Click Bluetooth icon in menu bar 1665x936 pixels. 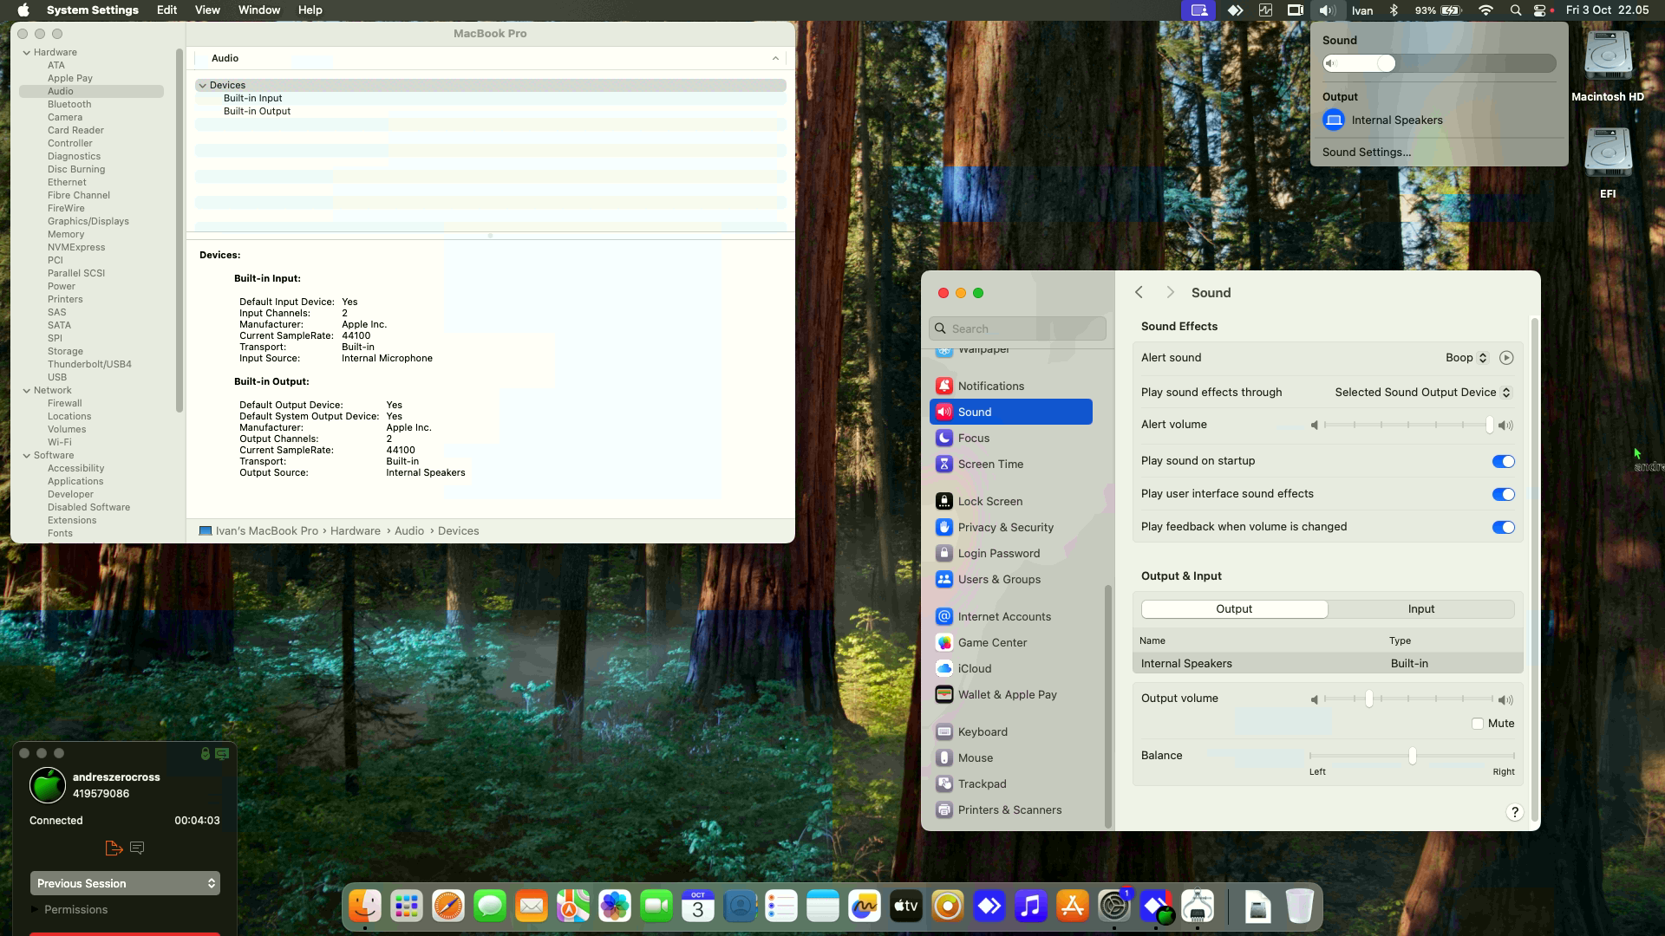pyautogui.click(x=1394, y=10)
